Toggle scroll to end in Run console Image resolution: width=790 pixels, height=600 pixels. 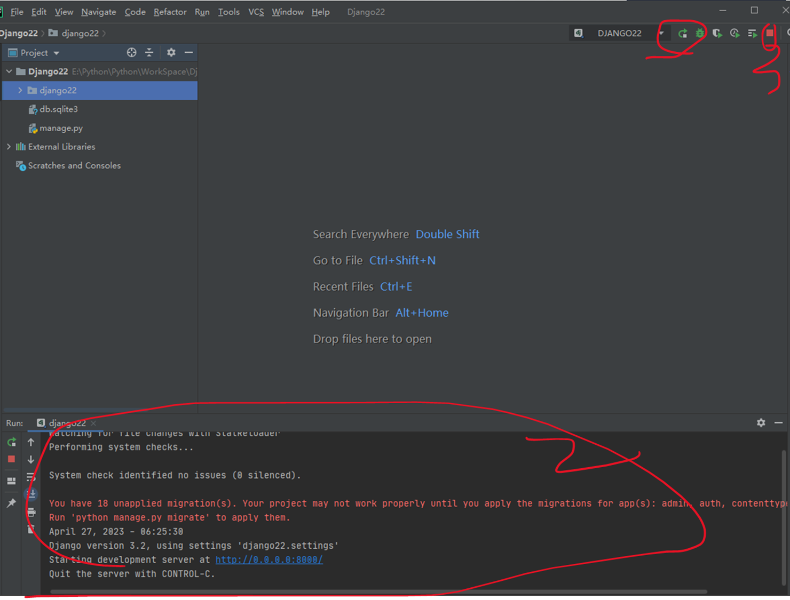pos(31,494)
